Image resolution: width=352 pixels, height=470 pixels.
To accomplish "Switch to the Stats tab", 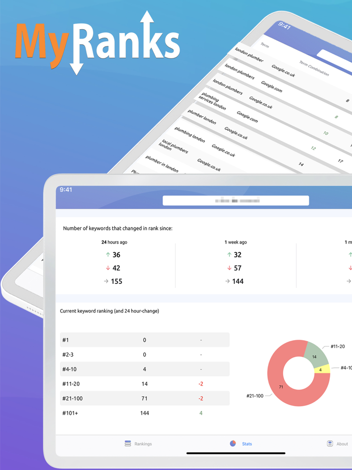I will point(241,444).
